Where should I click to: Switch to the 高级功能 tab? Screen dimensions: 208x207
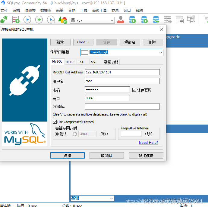click(x=111, y=62)
